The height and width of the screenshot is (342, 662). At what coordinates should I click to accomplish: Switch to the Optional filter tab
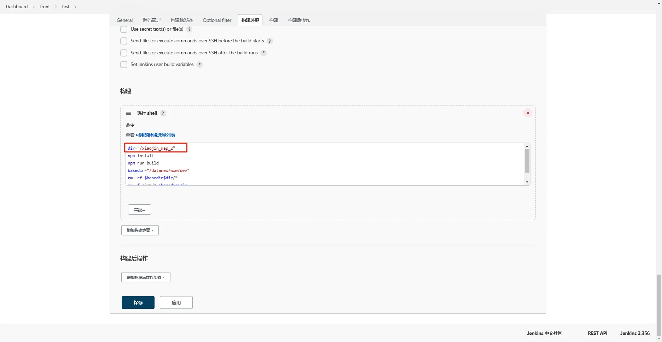(x=217, y=20)
